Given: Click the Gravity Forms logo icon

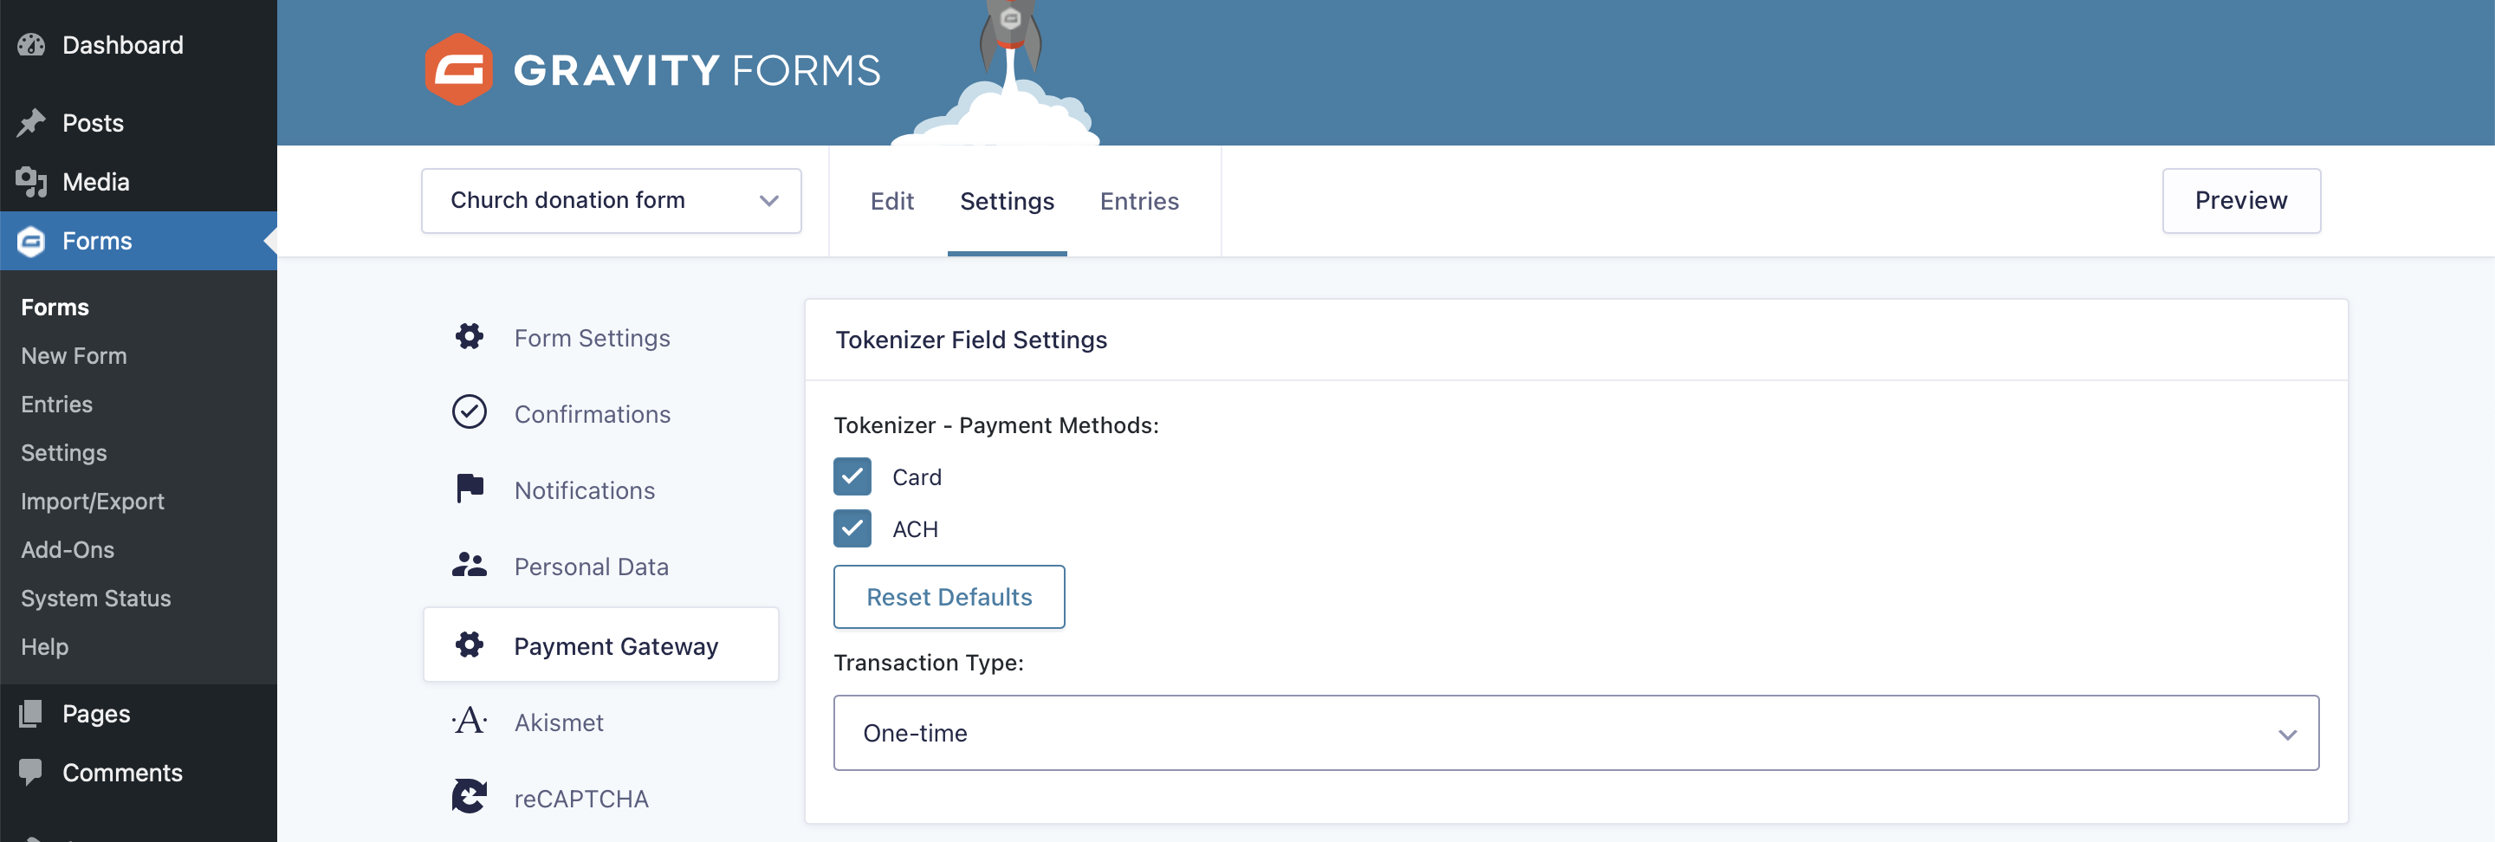Looking at the screenshot, I should point(458,70).
